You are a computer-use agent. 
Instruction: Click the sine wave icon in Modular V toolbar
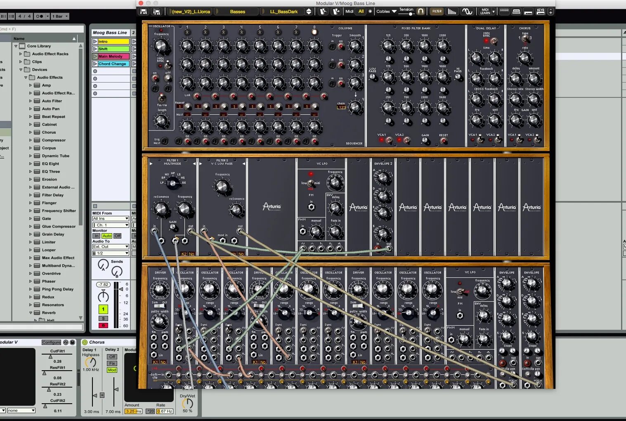coord(467,12)
